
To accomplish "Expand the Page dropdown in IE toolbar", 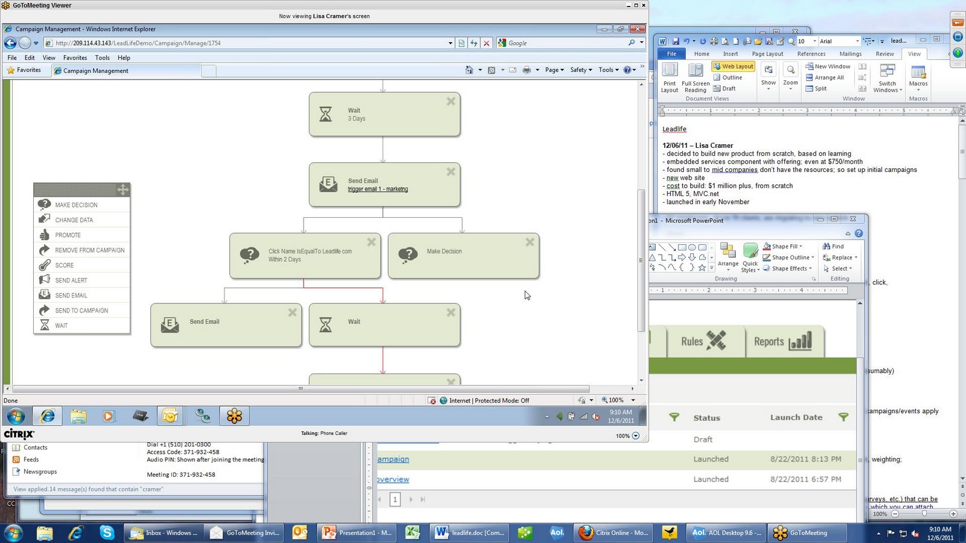I will point(554,70).
